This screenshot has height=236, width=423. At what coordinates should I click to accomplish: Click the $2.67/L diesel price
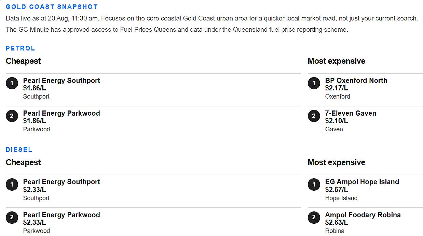click(337, 189)
